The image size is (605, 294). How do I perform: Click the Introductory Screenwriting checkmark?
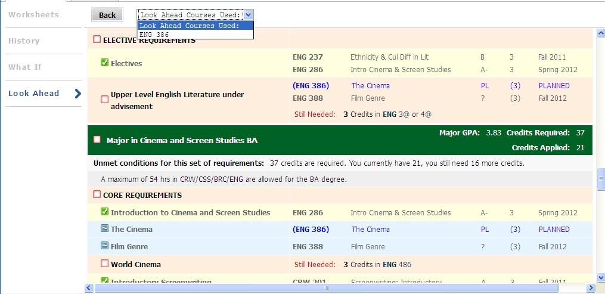pos(104,280)
